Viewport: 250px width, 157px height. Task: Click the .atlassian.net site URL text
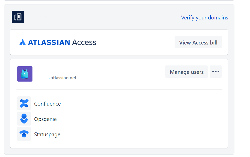[x=63, y=78]
